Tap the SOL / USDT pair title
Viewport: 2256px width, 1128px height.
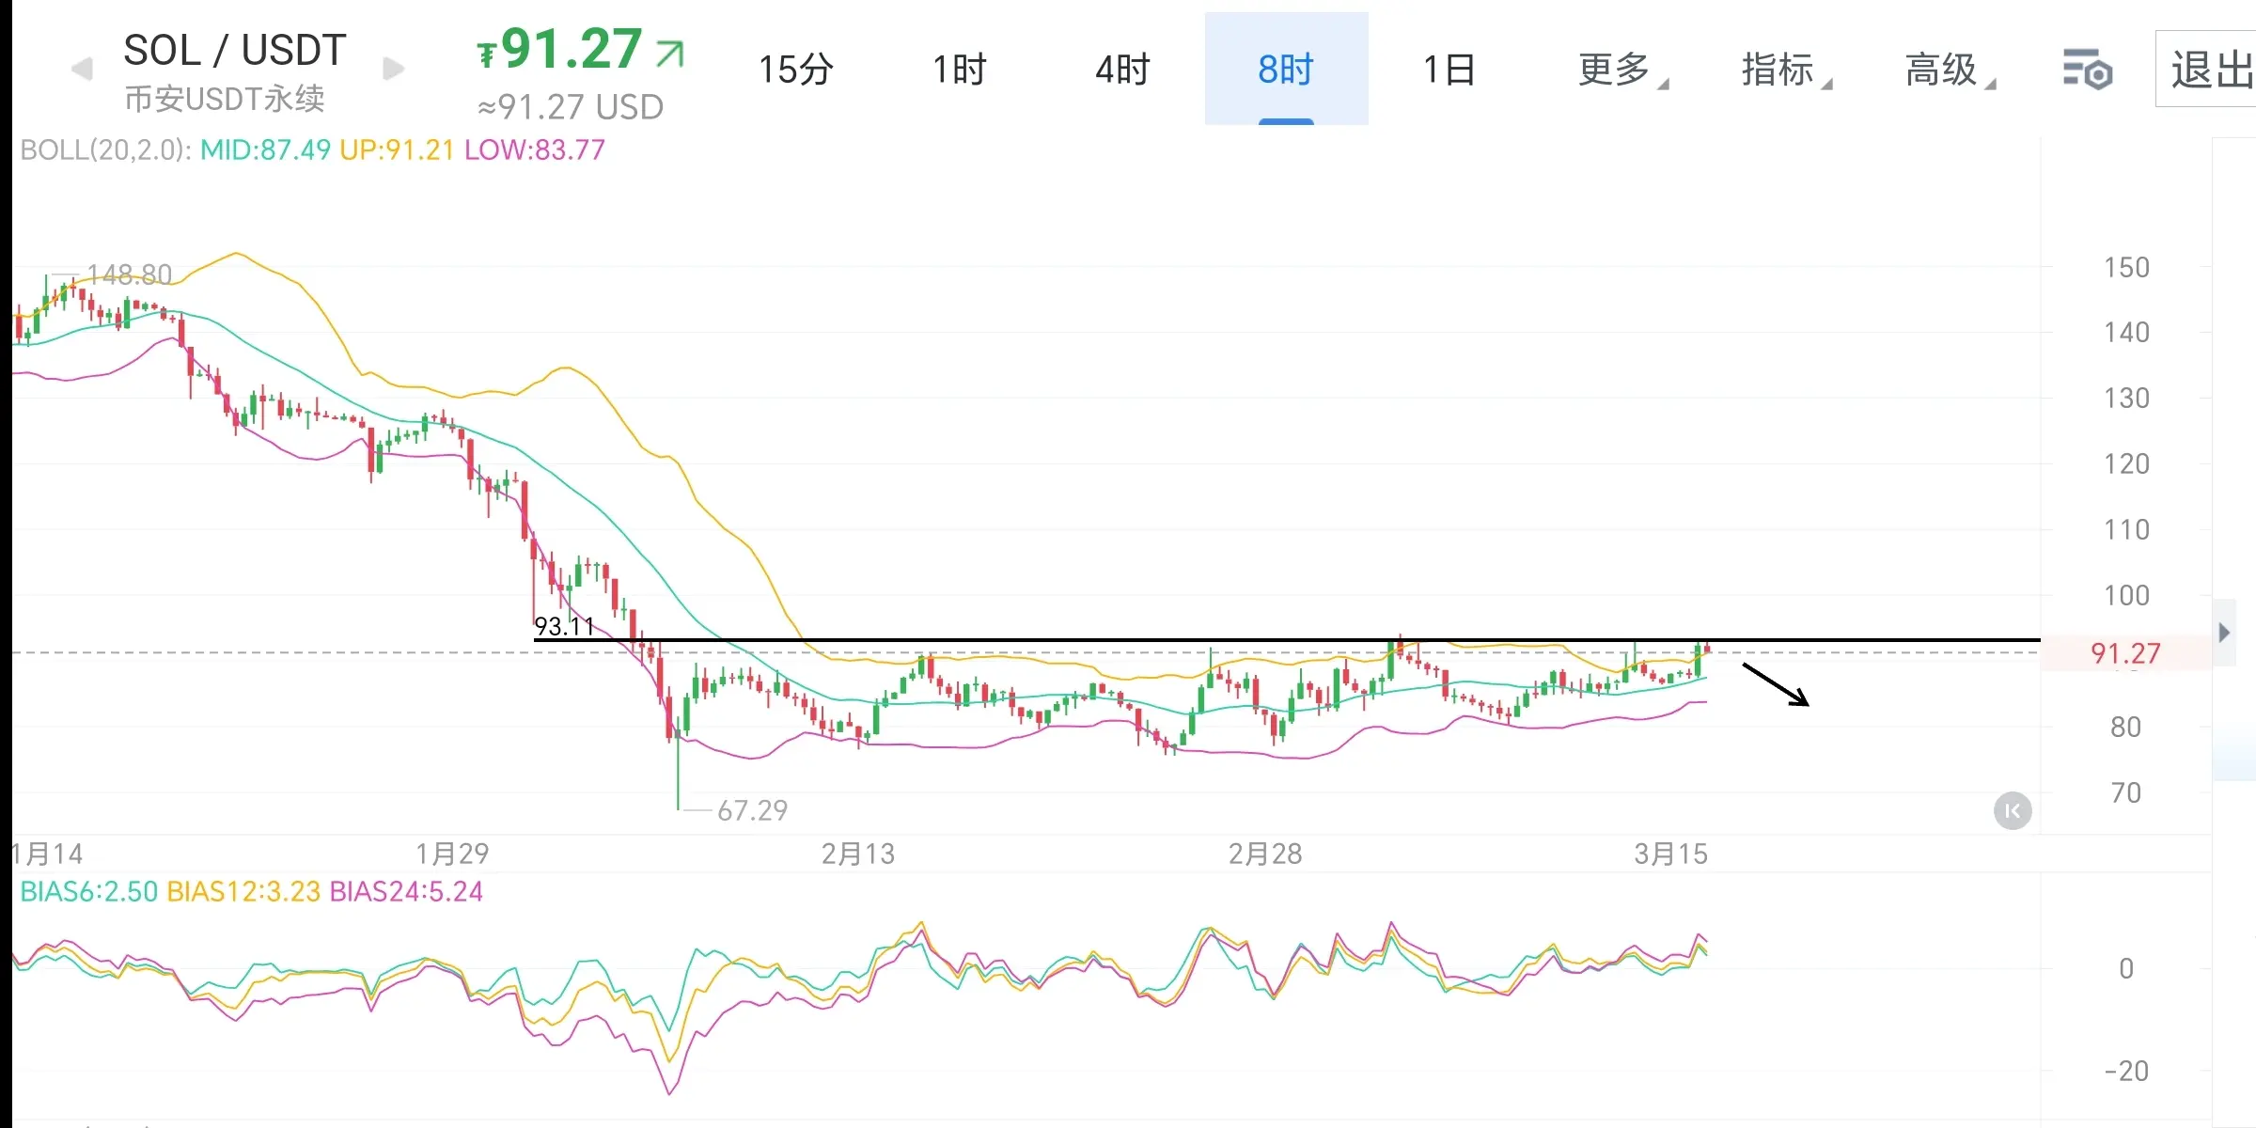point(235,51)
